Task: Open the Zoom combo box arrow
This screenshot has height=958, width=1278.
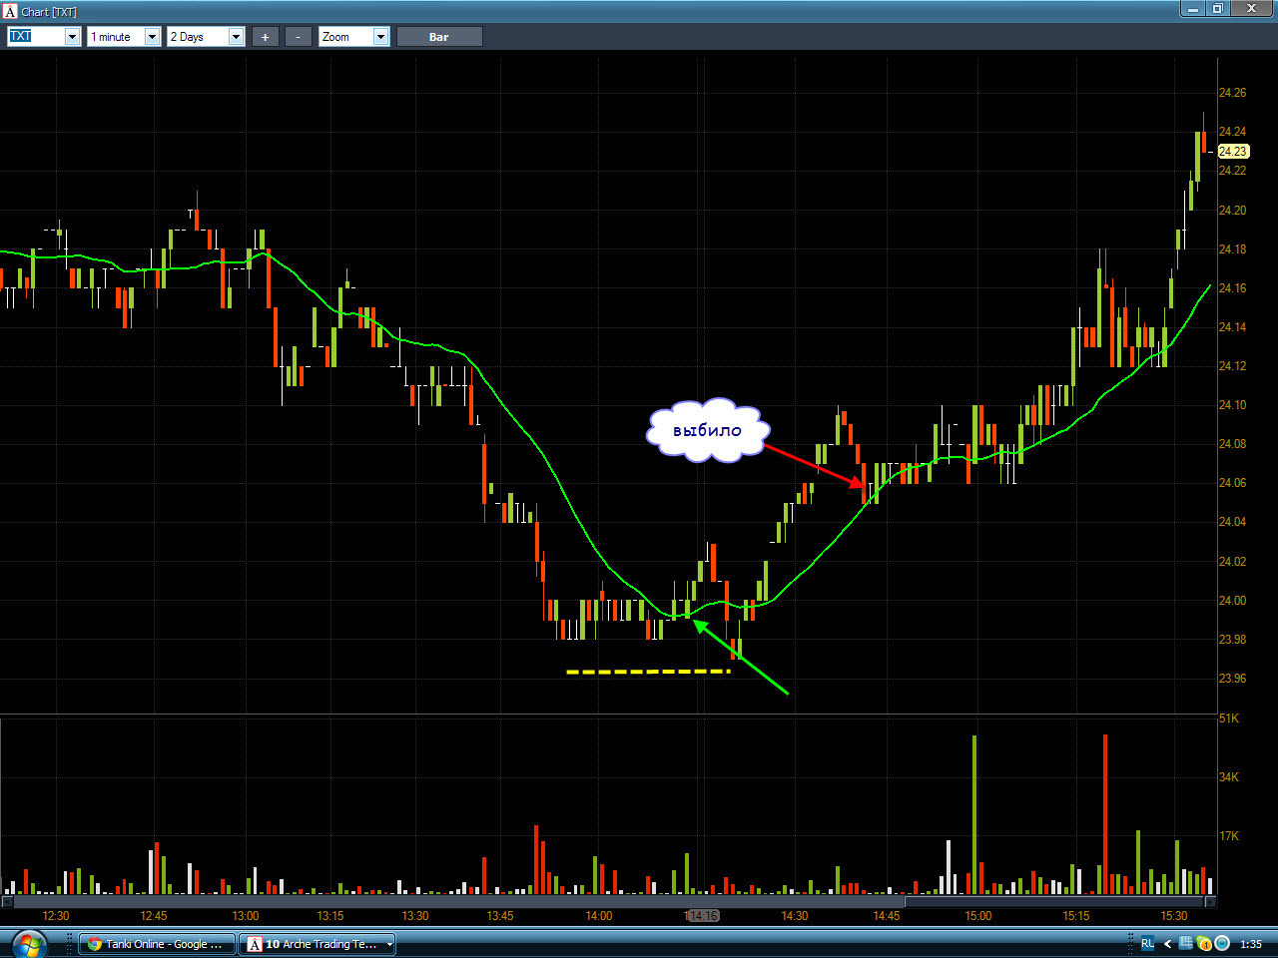Action: tap(380, 37)
